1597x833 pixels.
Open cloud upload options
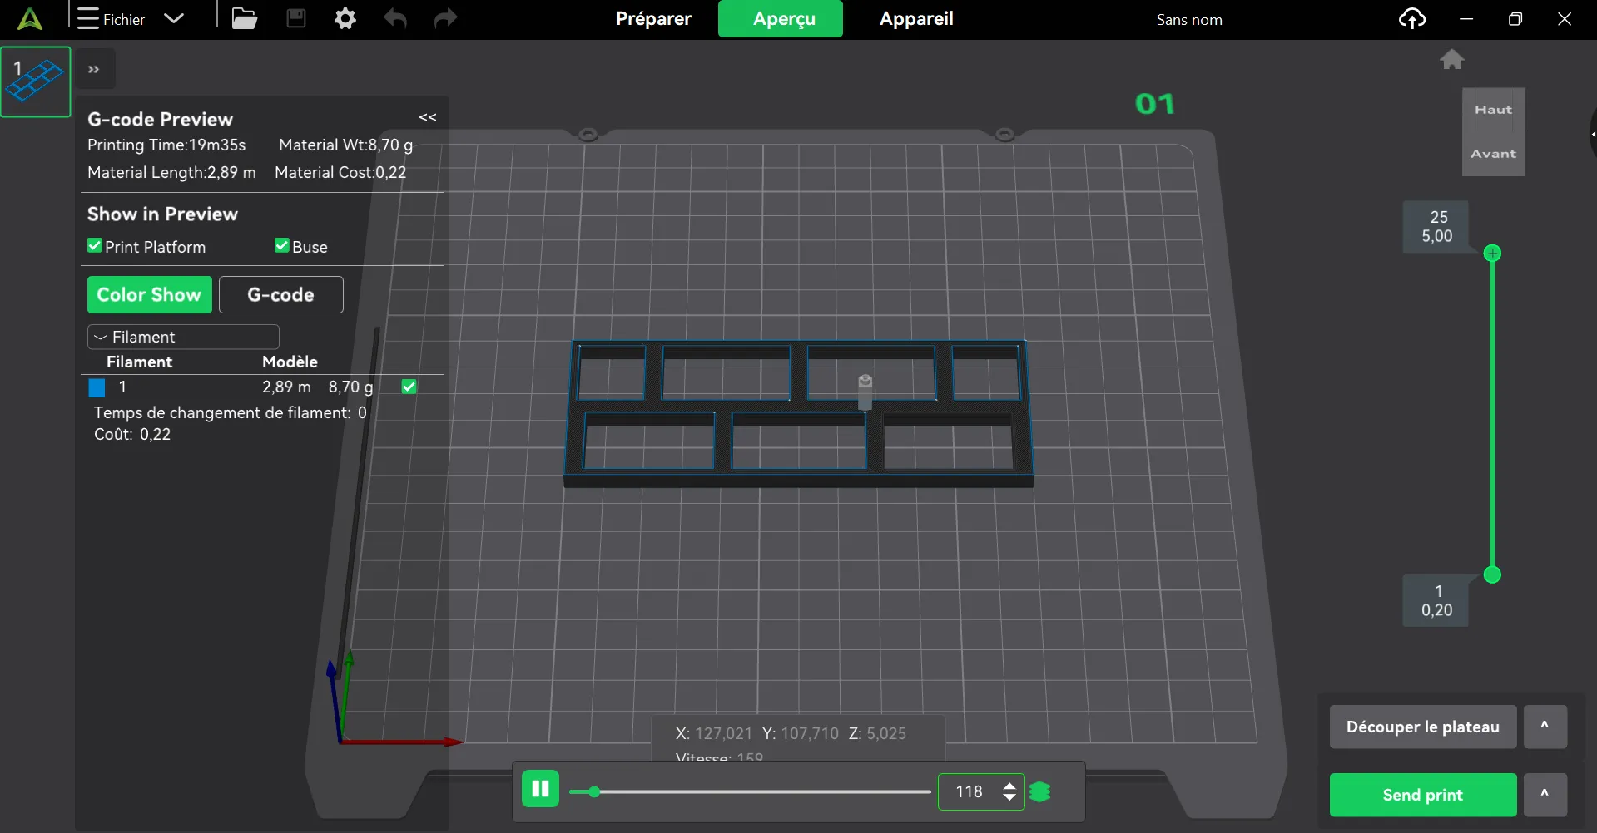tap(1412, 18)
